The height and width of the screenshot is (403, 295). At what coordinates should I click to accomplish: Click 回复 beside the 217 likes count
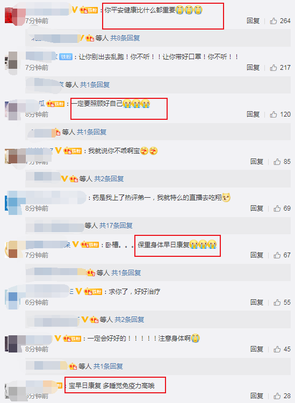253,68
